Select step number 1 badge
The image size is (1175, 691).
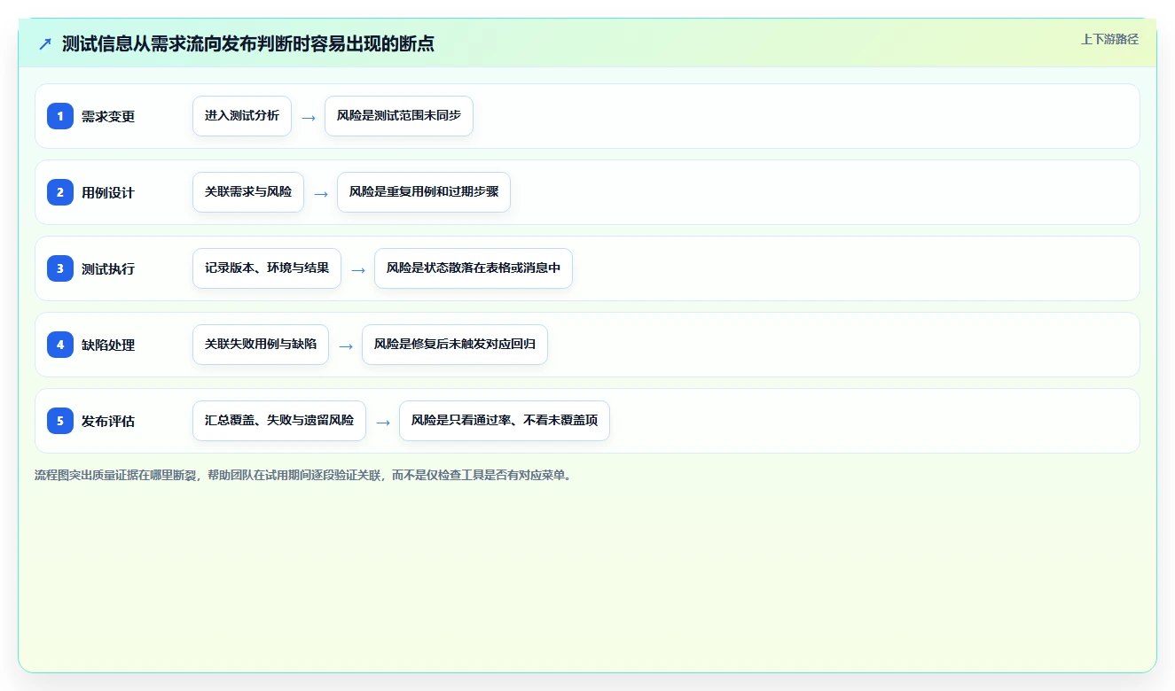(x=60, y=116)
